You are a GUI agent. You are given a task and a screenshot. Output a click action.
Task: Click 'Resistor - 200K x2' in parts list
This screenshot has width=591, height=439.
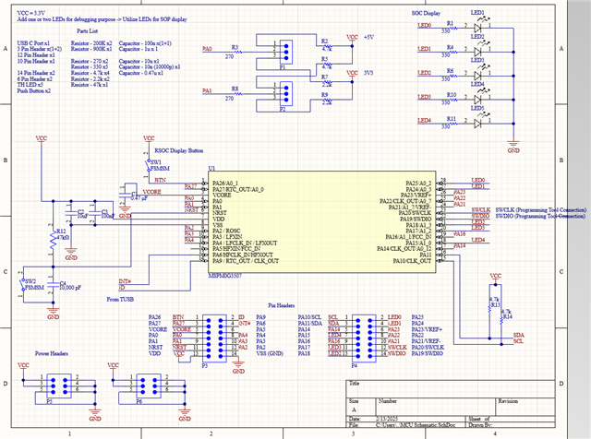[x=91, y=43]
